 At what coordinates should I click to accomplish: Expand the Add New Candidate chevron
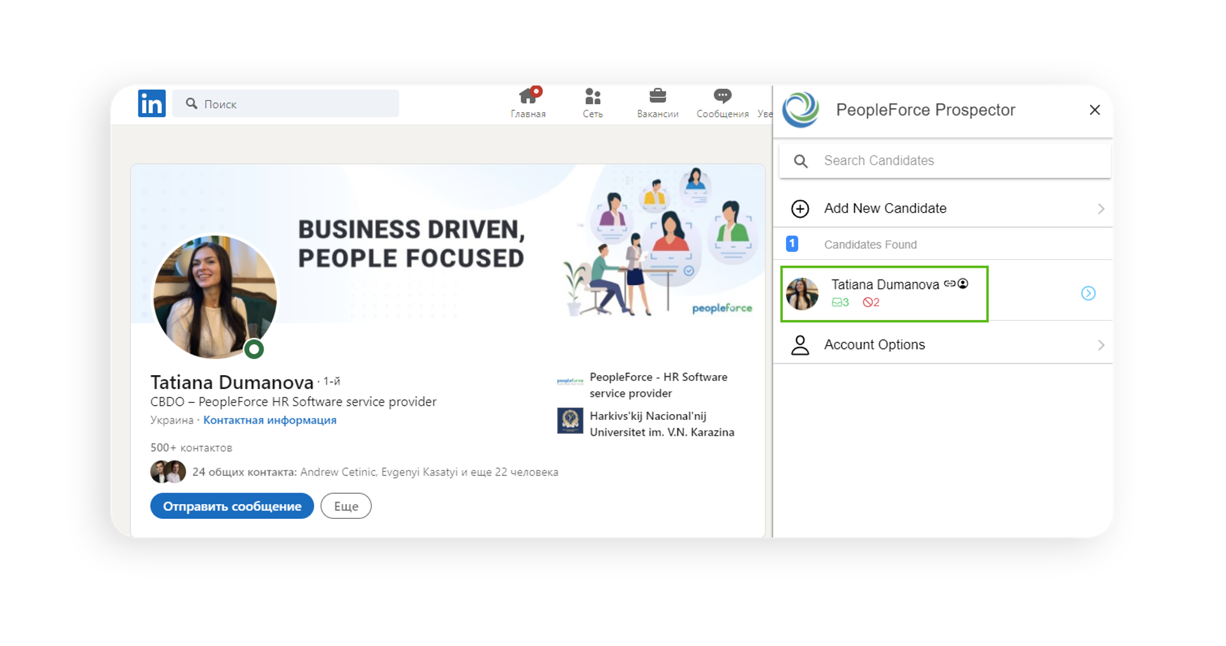point(1101,209)
